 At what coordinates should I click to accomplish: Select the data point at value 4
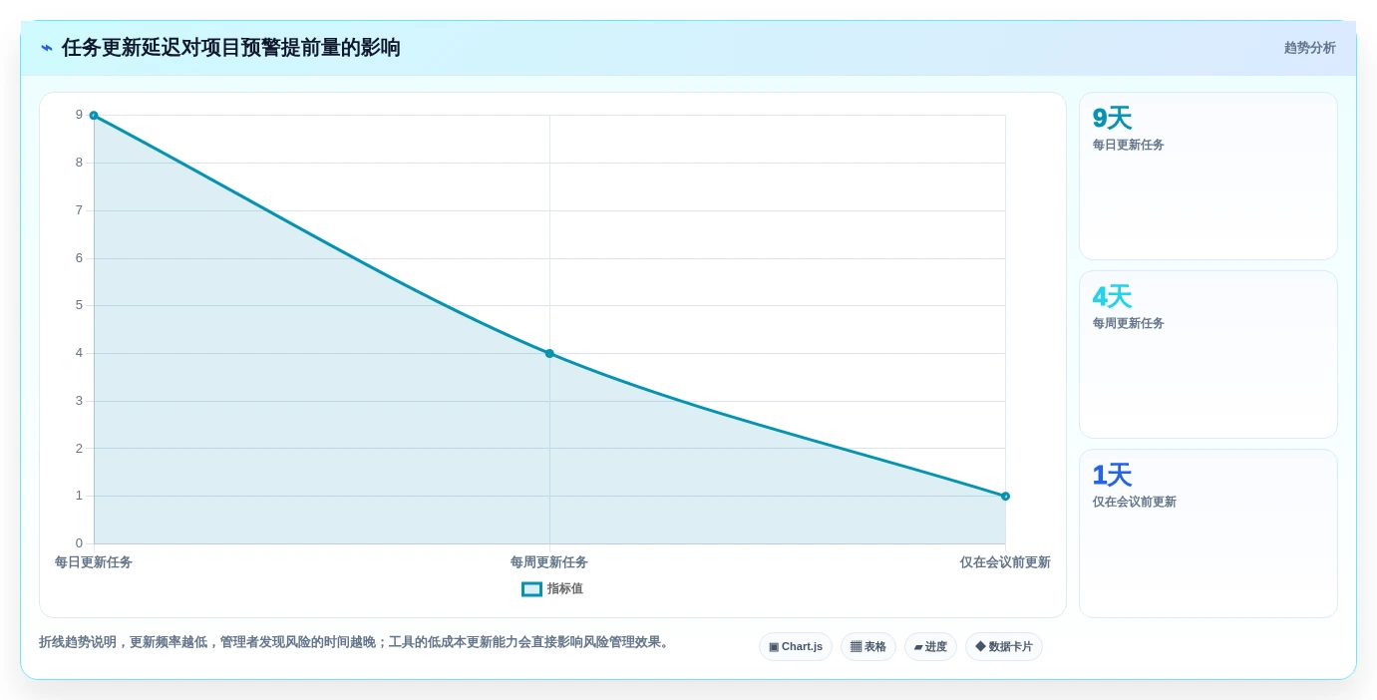tap(549, 353)
